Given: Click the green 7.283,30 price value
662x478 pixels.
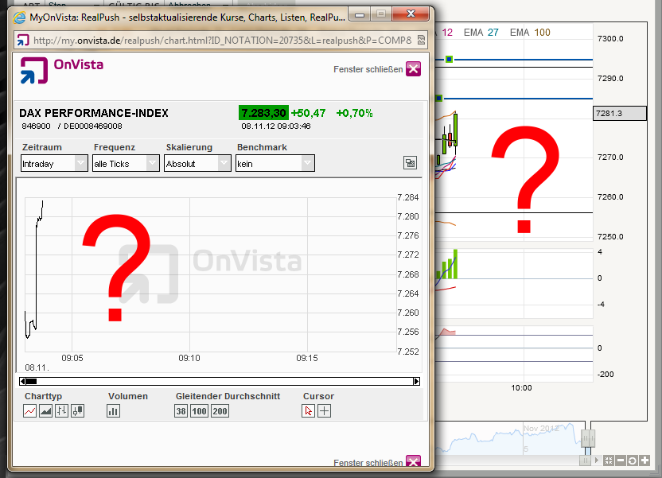Looking at the screenshot, I should (263, 113).
